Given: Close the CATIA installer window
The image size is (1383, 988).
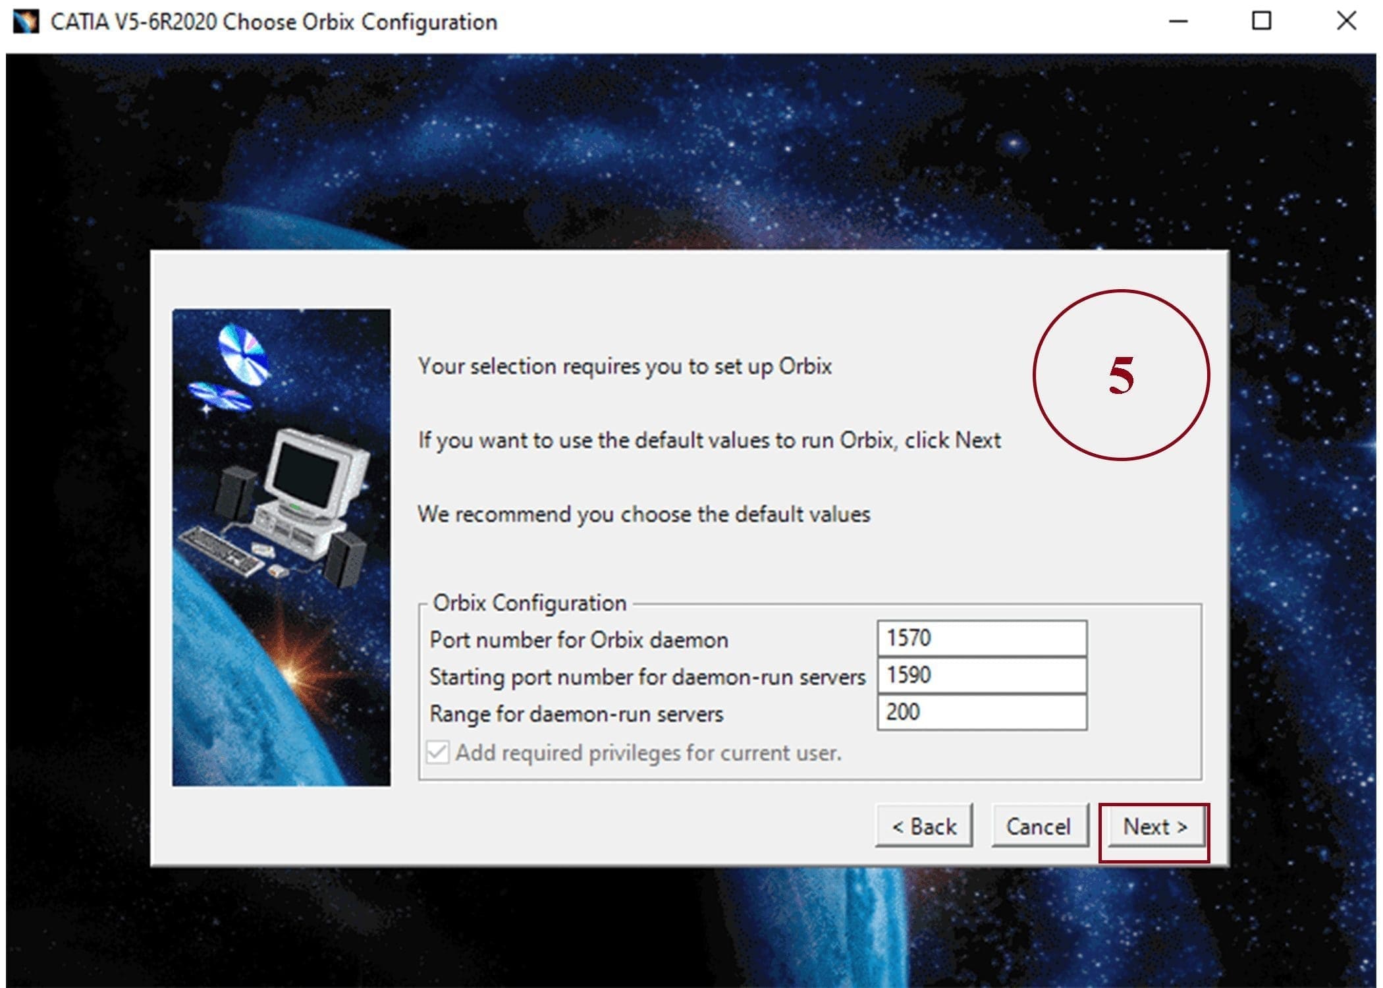Looking at the screenshot, I should tap(1346, 22).
